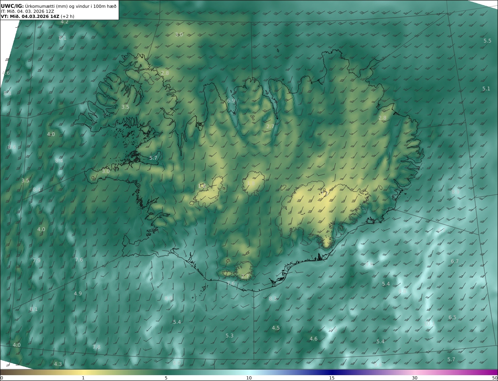Click the 3.5 value over the Westfjords
Viewport: 498px width, 381px height.
tap(125, 107)
